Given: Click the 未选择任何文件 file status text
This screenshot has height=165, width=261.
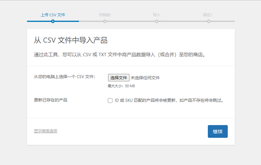Looking at the screenshot, I should click(x=145, y=78).
